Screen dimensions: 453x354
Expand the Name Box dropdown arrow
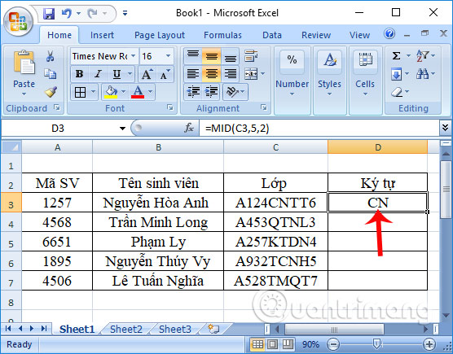point(122,128)
